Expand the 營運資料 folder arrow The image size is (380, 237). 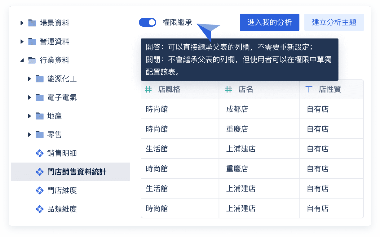pyautogui.click(x=22, y=41)
